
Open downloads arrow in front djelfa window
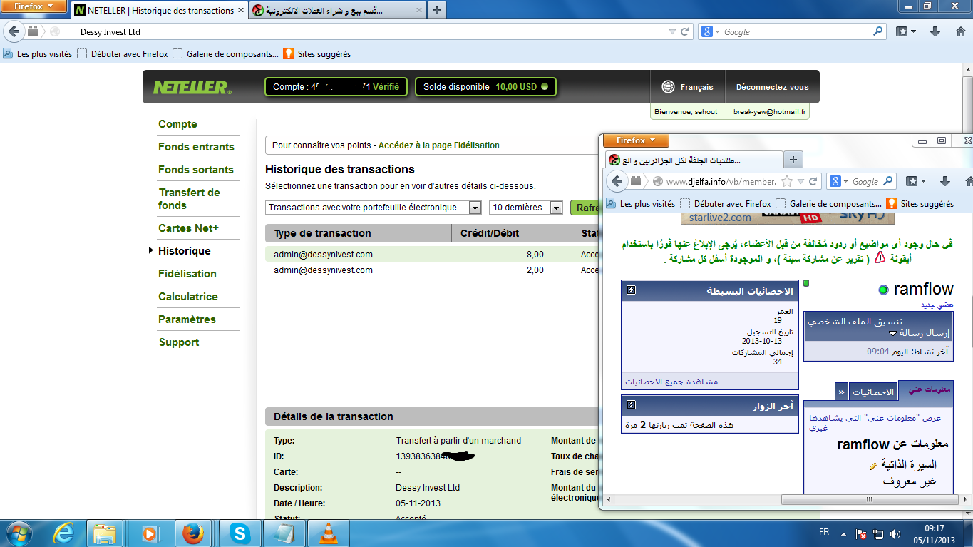(945, 181)
